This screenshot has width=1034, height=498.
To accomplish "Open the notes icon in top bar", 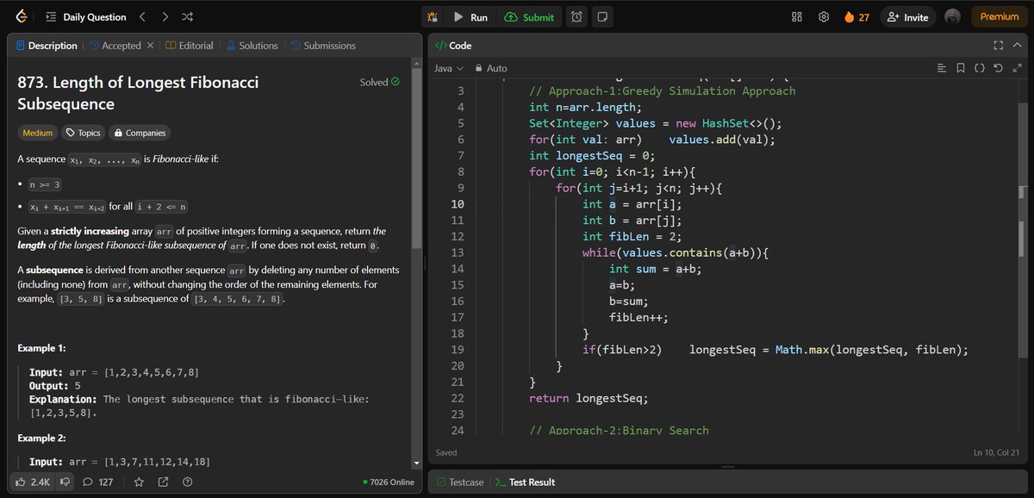I will (x=602, y=17).
